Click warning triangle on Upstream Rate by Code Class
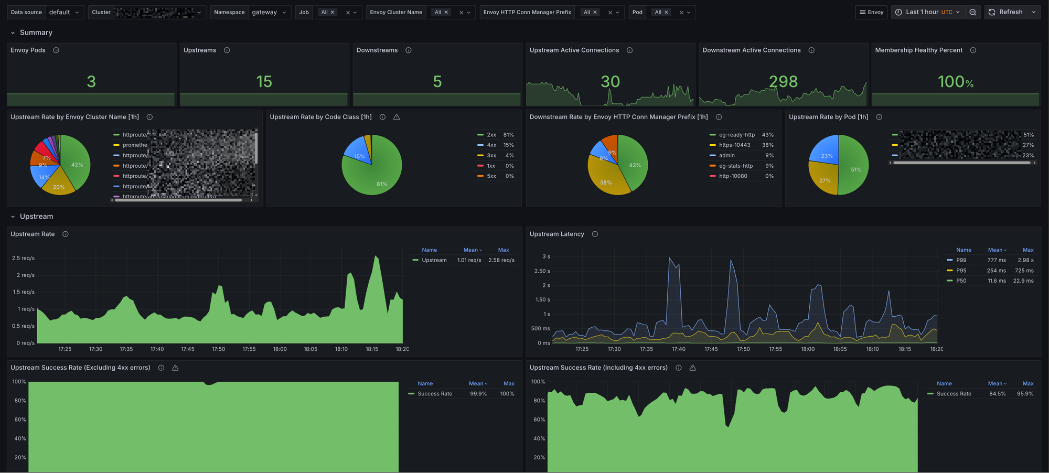 397,117
